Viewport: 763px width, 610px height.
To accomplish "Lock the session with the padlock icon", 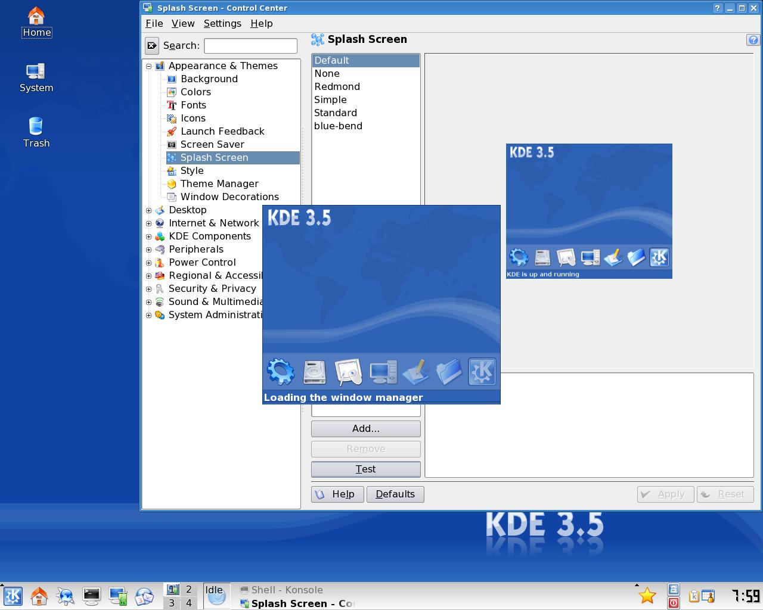I will tap(674, 589).
